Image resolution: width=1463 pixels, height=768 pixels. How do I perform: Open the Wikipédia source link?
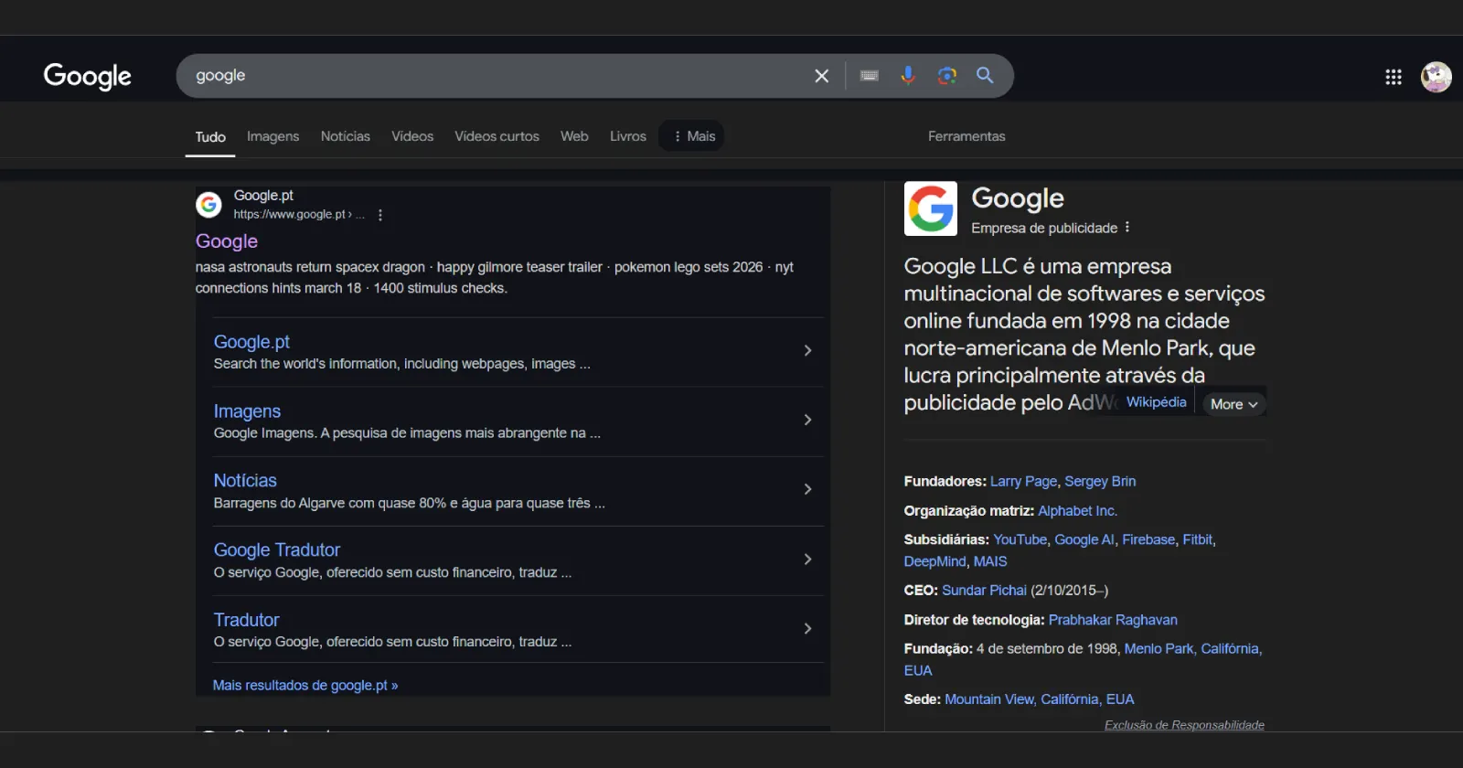pyautogui.click(x=1156, y=402)
